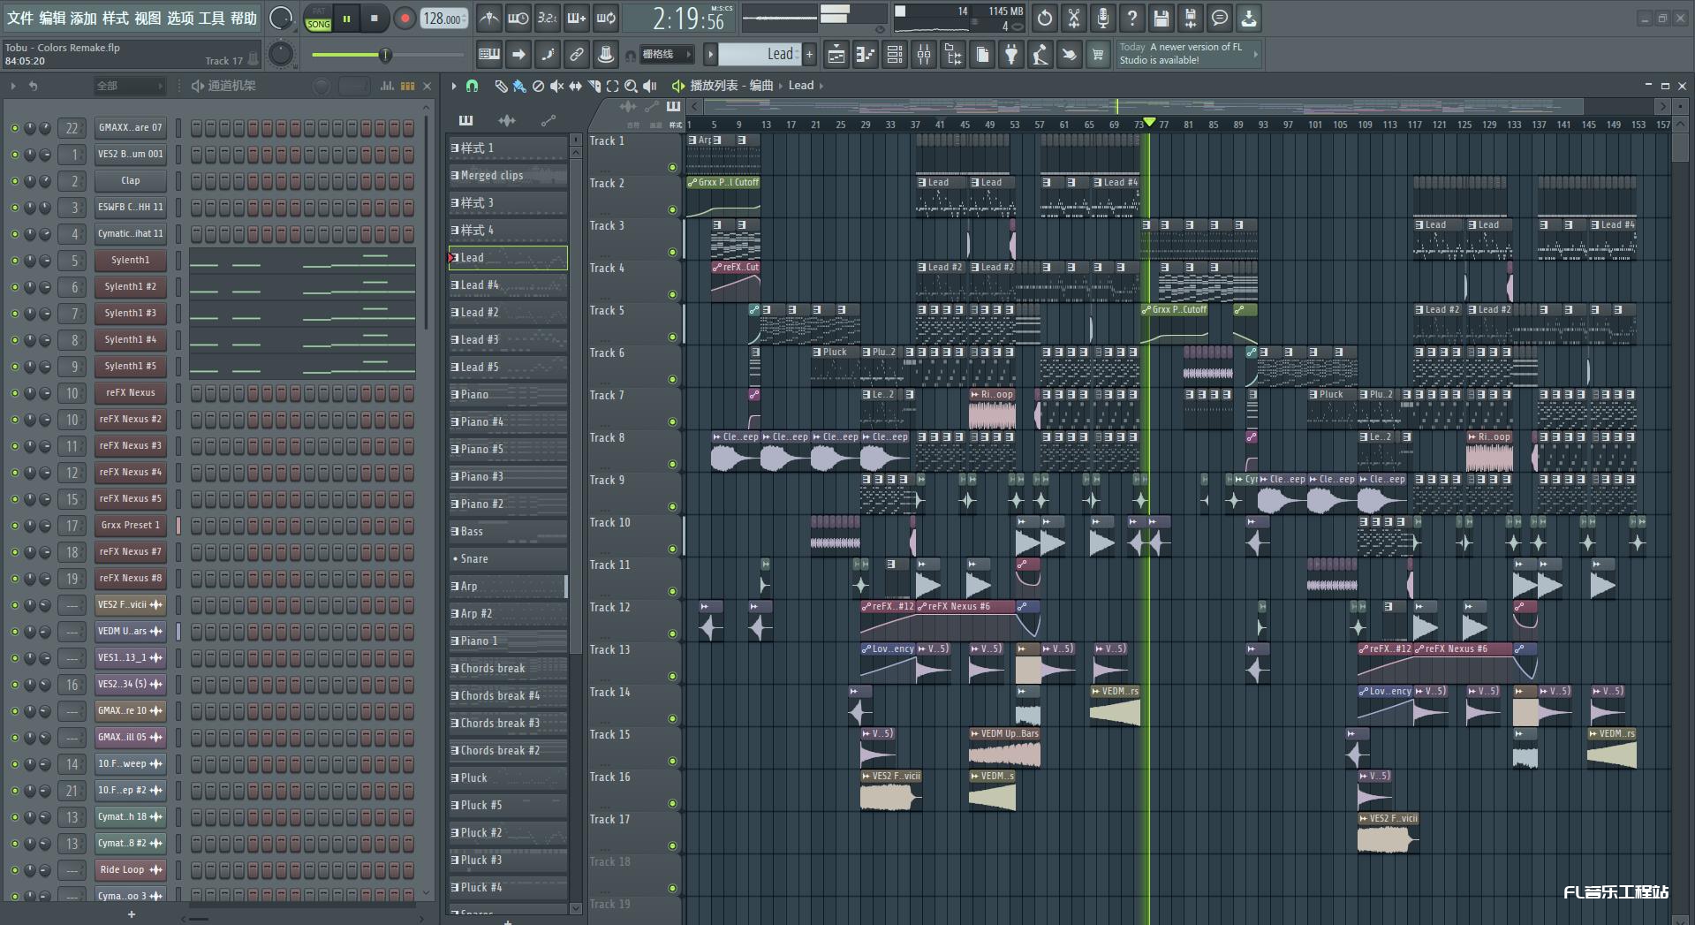This screenshot has height=925, width=1695.
Task: Open the pattern menu arrow left of Lead selector
Action: [709, 54]
